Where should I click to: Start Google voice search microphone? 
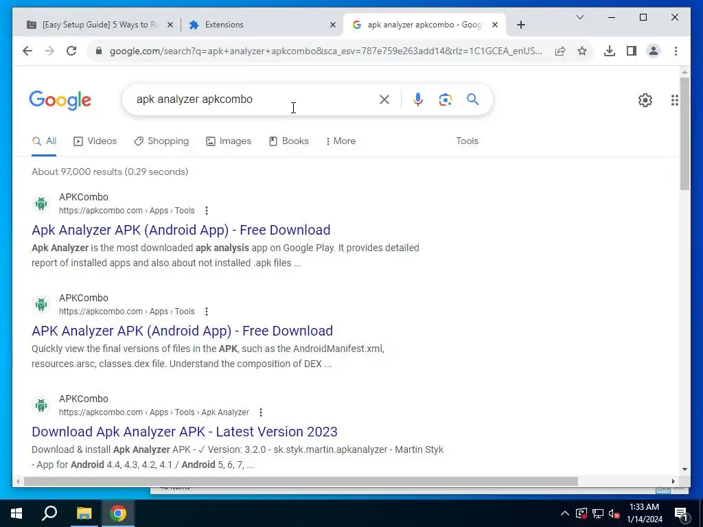[x=418, y=99]
